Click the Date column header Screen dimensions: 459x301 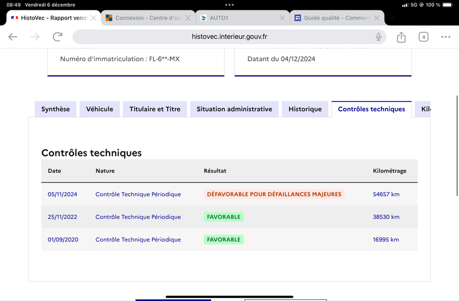[55, 171]
